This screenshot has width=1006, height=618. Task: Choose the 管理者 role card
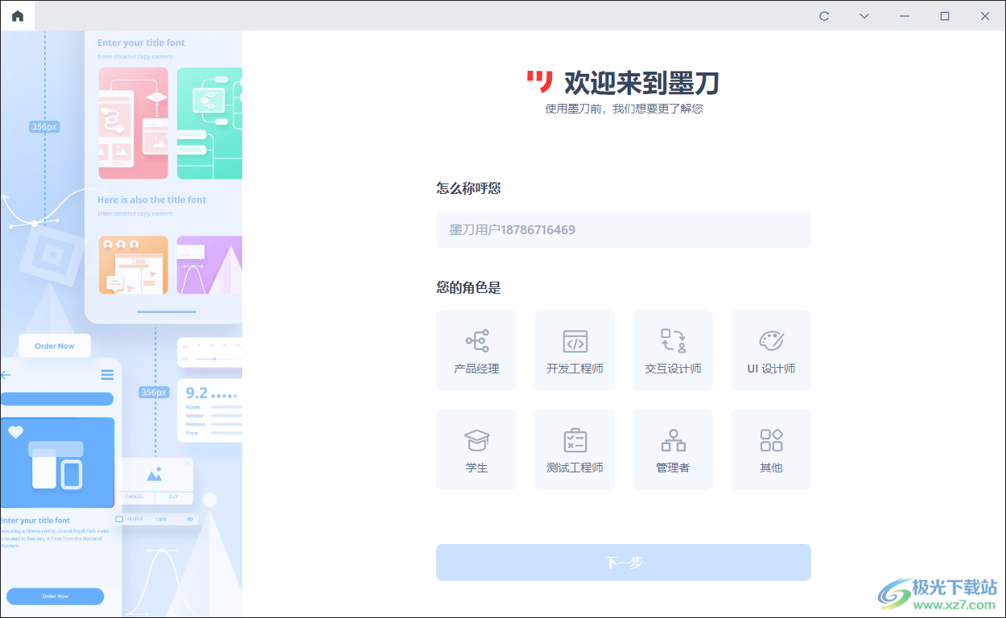tap(673, 449)
